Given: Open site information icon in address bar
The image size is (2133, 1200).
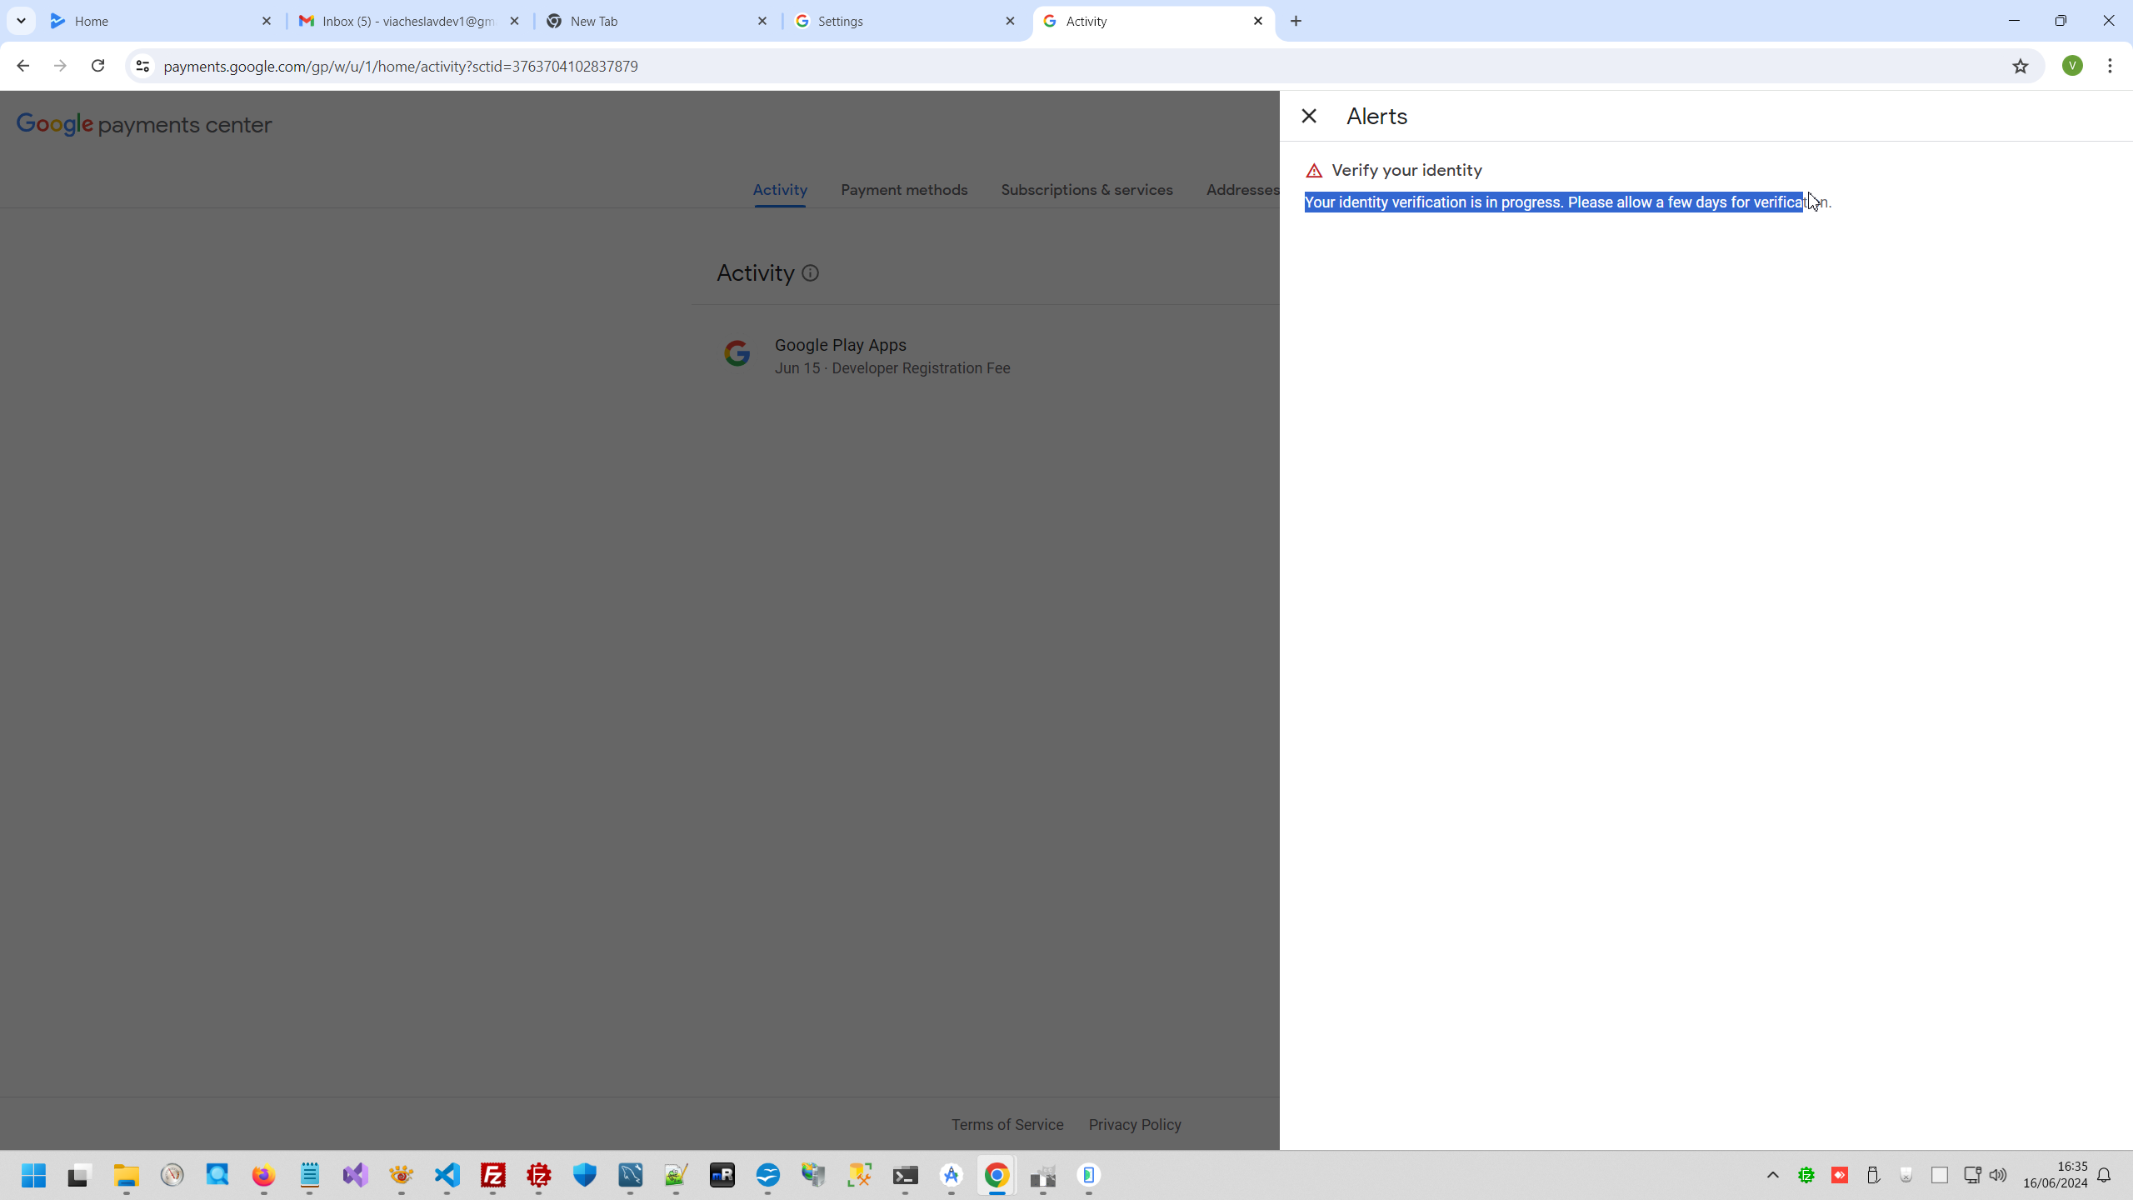Looking at the screenshot, I should 142,66.
